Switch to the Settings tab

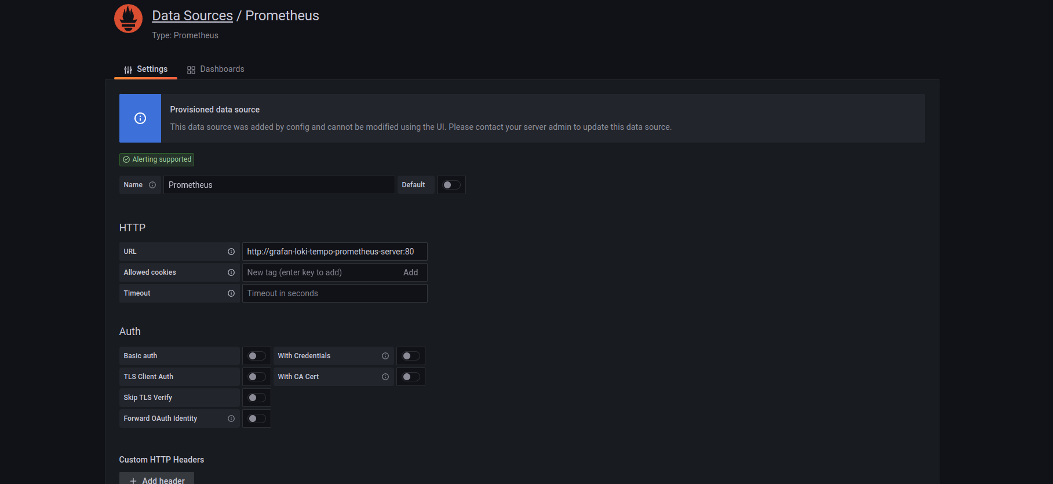[x=145, y=69]
